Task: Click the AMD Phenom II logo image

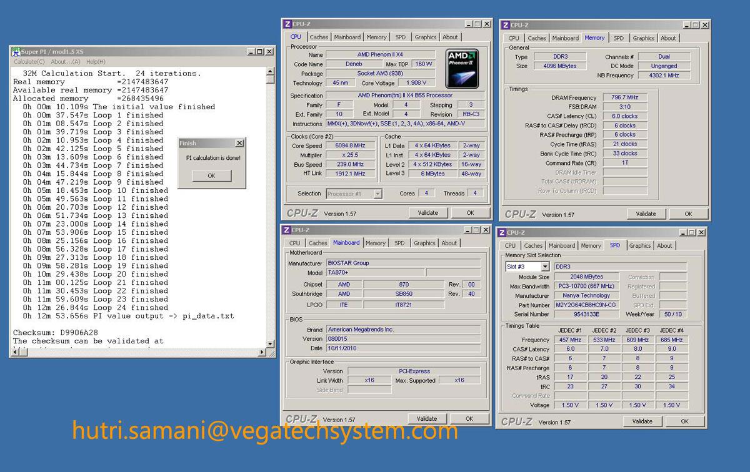Action: click(x=463, y=68)
